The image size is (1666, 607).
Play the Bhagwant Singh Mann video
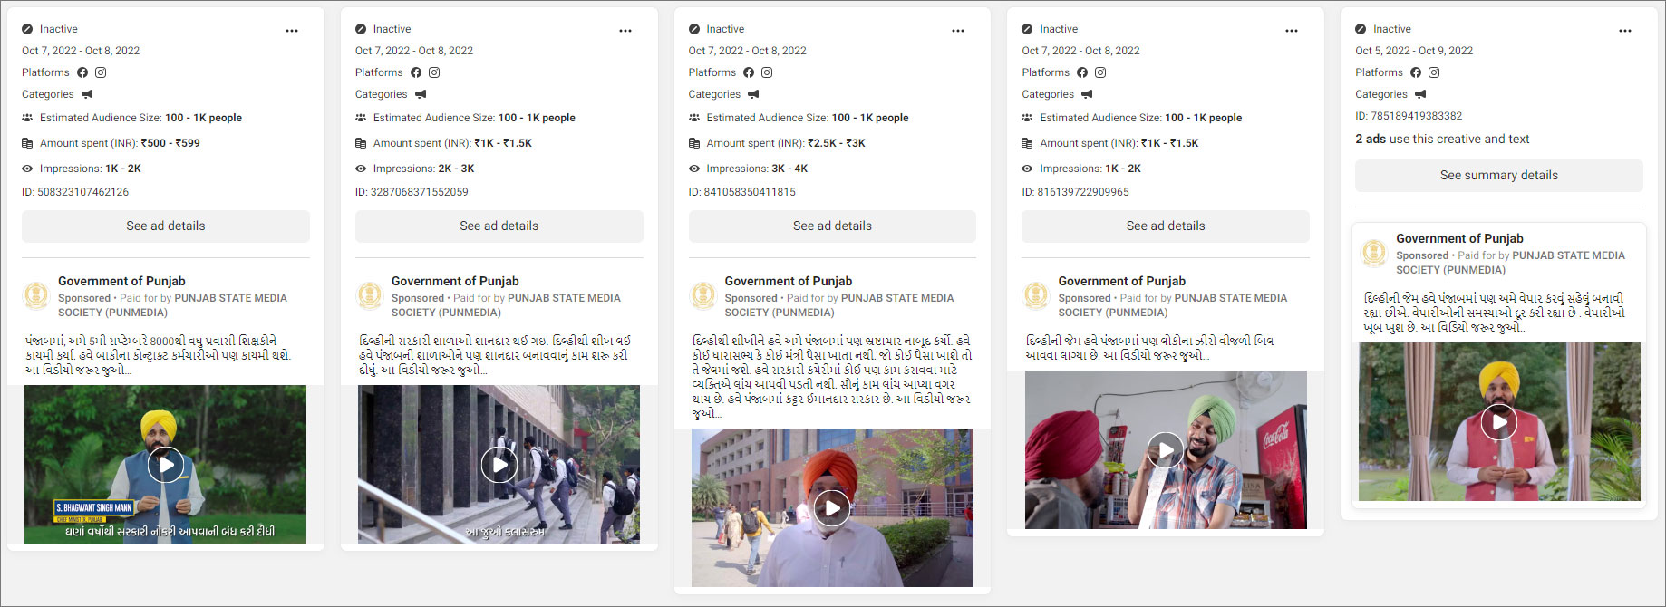pos(166,465)
